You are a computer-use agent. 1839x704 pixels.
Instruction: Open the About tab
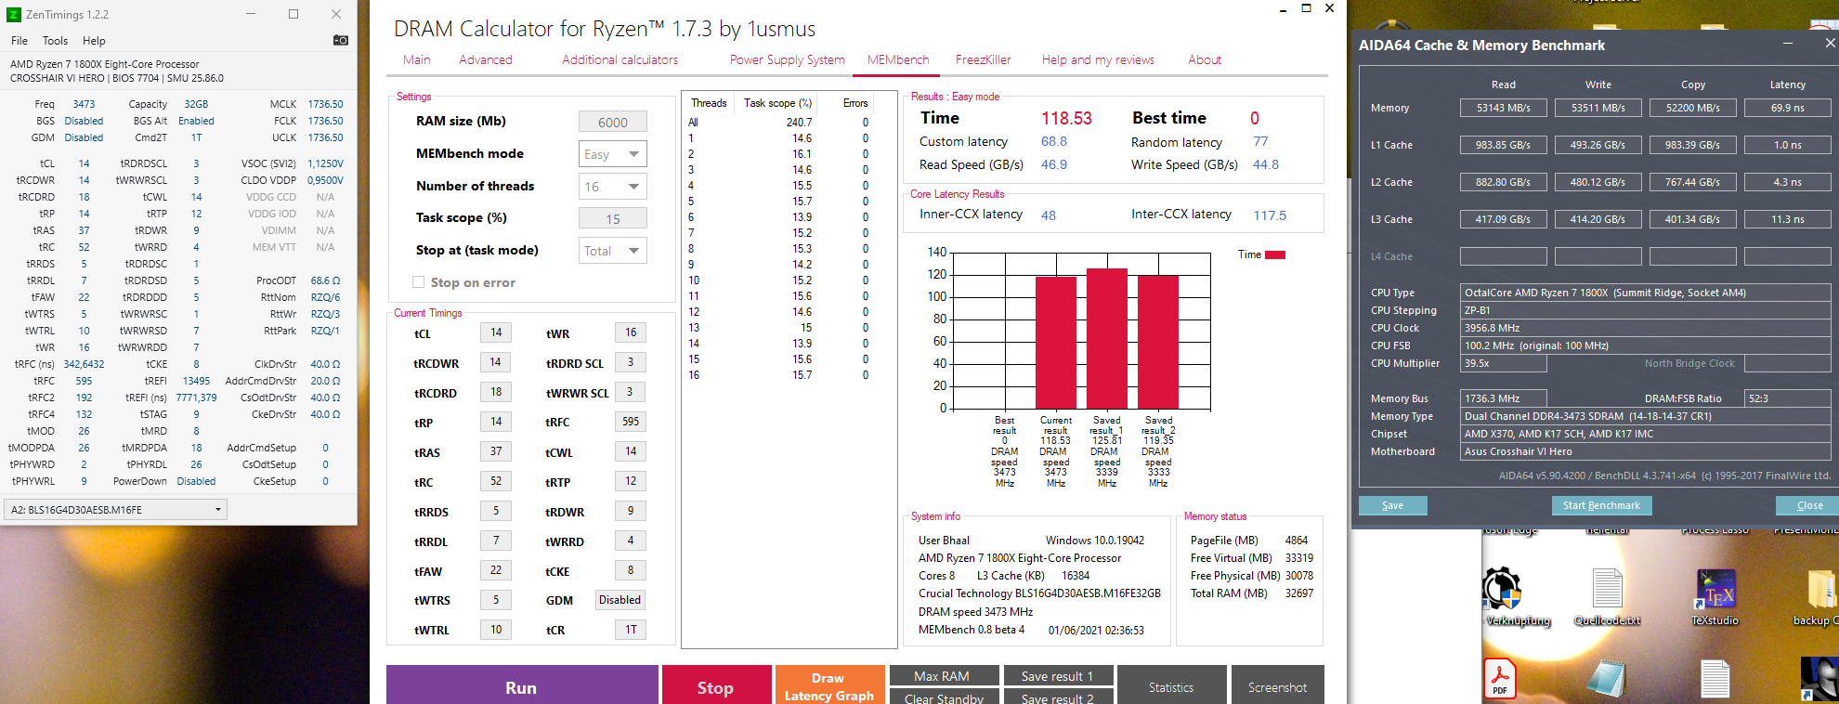(1205, 59)
